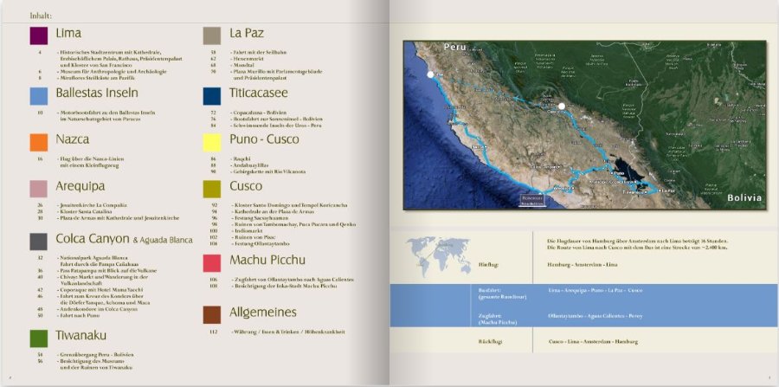
Task: Click 'Ollantaytambo - Aguas Calientes - Poroy' route
Action: click(596, 316)
